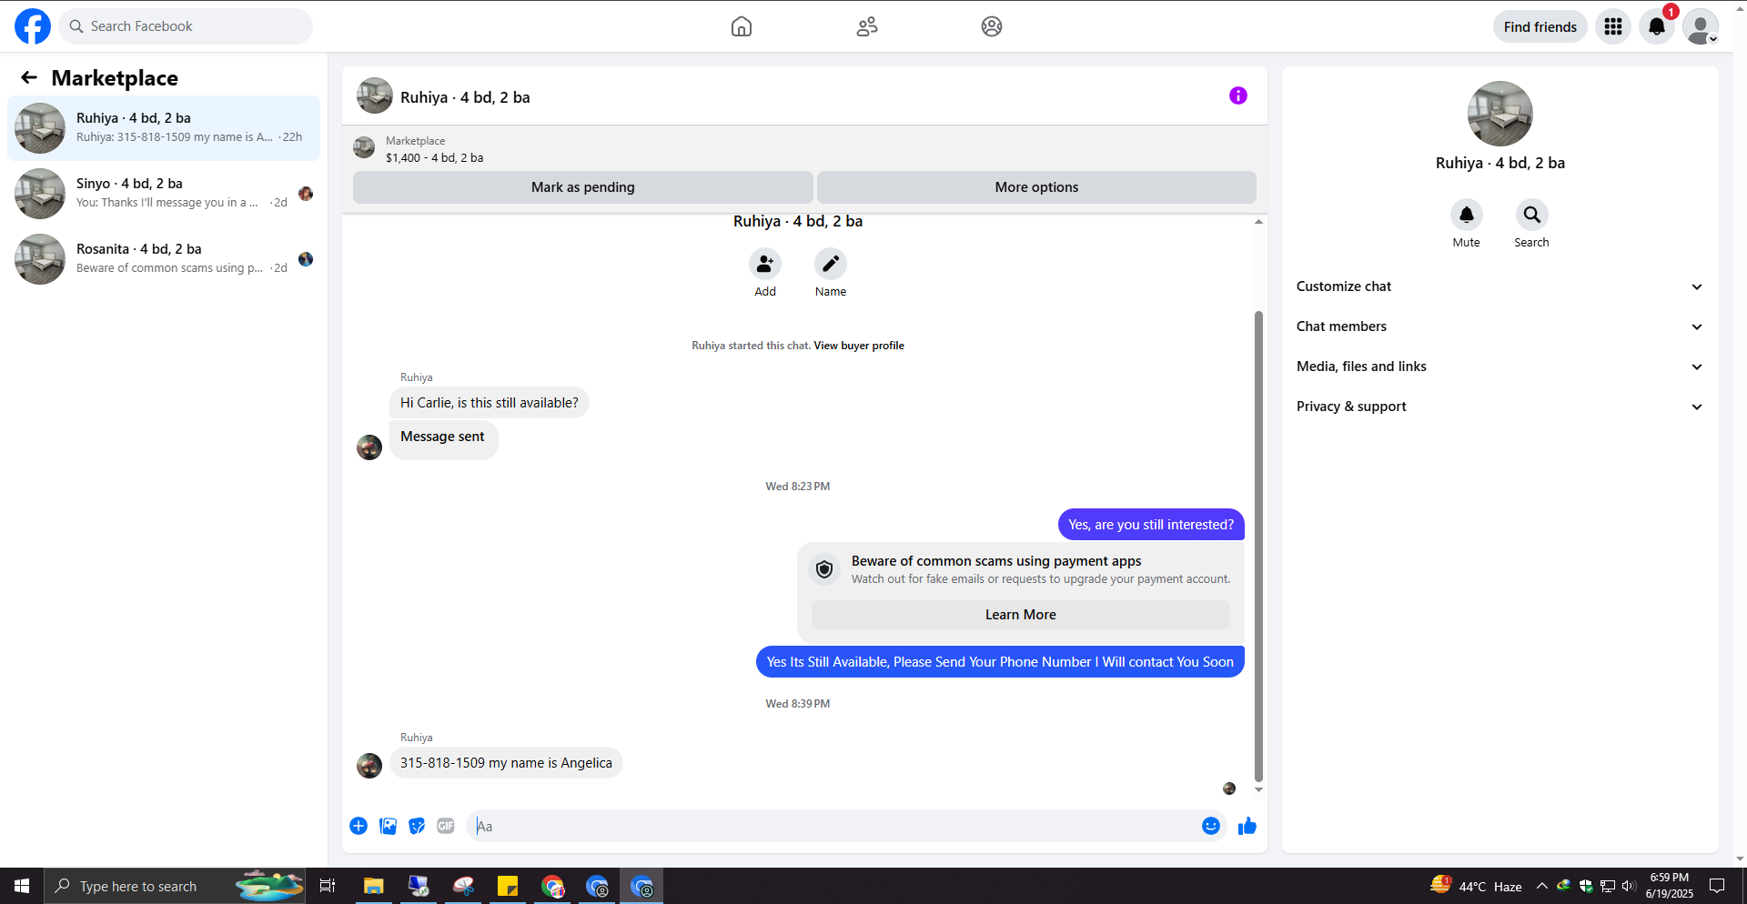Open File Explorer from the taskbar

pyautogui.click(x=373, y=886)
